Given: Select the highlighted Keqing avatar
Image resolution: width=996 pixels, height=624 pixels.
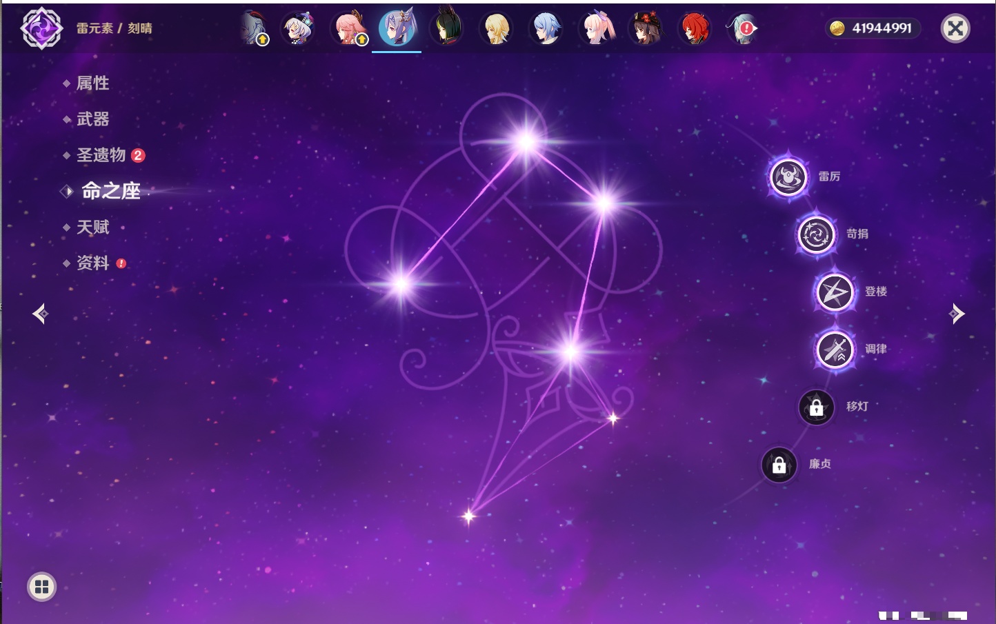Looking at the screenshot, I should (397, 28).
